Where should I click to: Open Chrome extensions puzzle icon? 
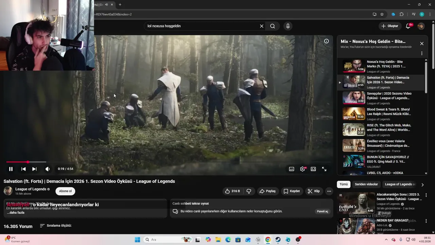click(x=402, y=14)
